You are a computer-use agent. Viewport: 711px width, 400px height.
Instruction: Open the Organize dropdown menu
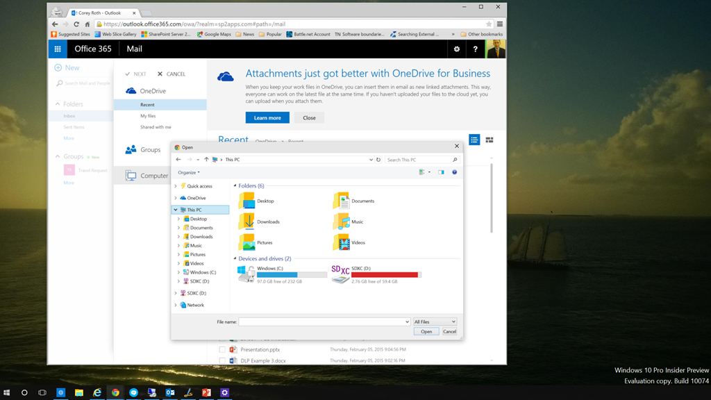click(189, 172)
